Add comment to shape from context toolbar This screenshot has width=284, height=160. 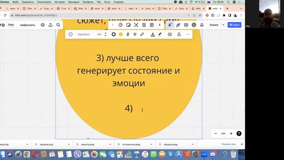[170, 34]
